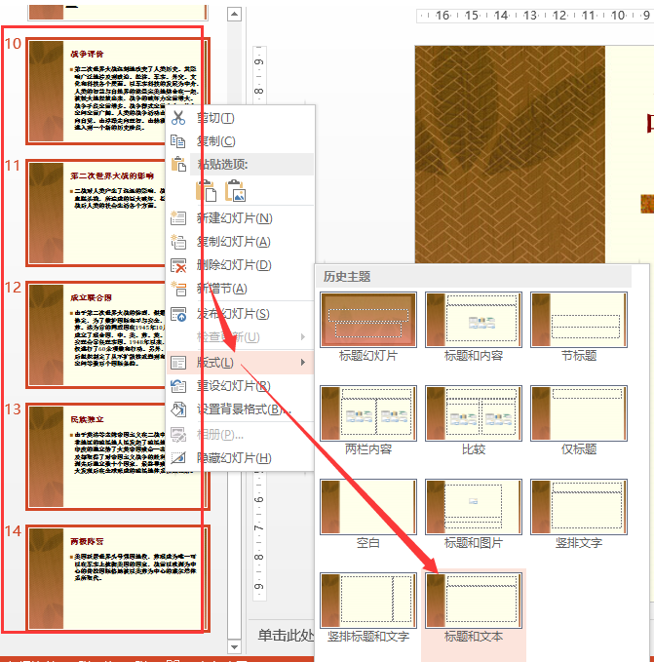Click the Add Section icon
Image resolution: width=654 pixels, height=662 pixels.
(x=178, y=289)
